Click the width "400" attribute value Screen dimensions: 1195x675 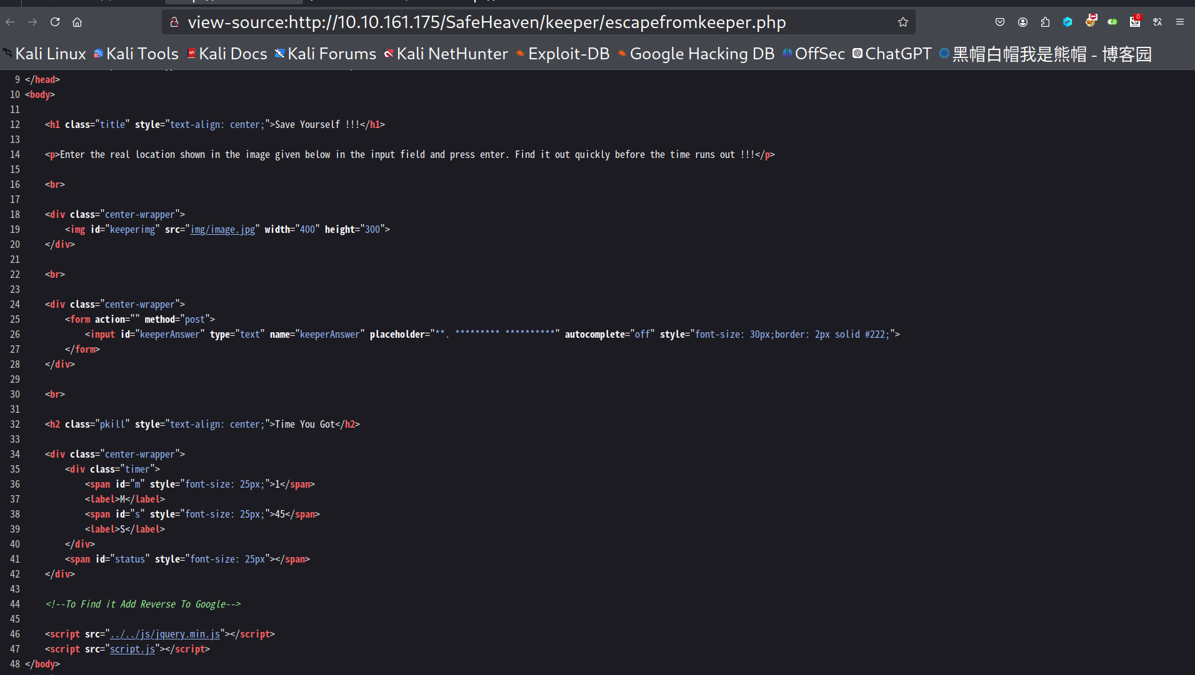[x=307, y=229]
